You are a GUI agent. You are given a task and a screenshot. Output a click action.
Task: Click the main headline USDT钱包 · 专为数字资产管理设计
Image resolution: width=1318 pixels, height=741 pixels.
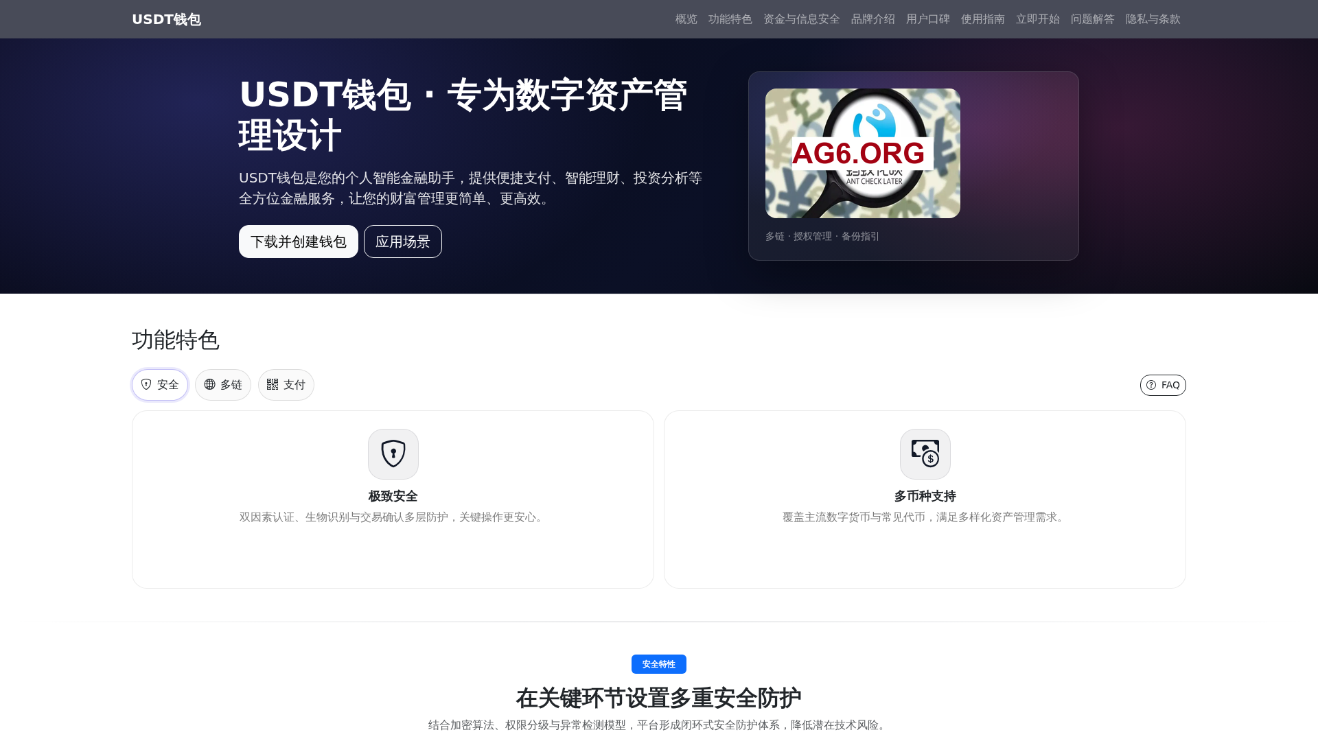(x=463, y=115)
